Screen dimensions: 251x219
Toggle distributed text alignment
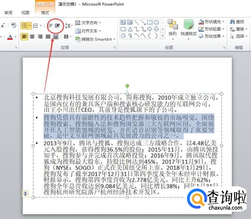(x=56, y=37)
